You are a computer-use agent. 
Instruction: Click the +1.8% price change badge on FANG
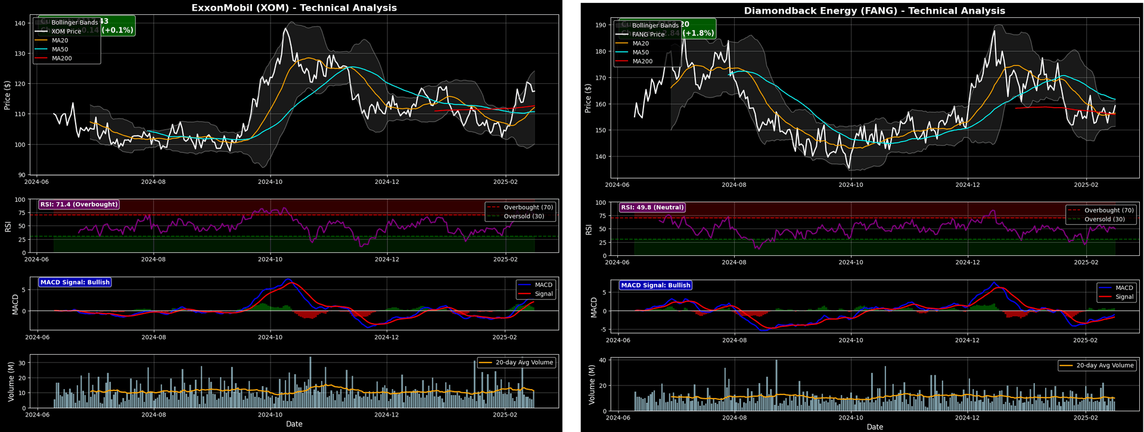click(699, 33)
